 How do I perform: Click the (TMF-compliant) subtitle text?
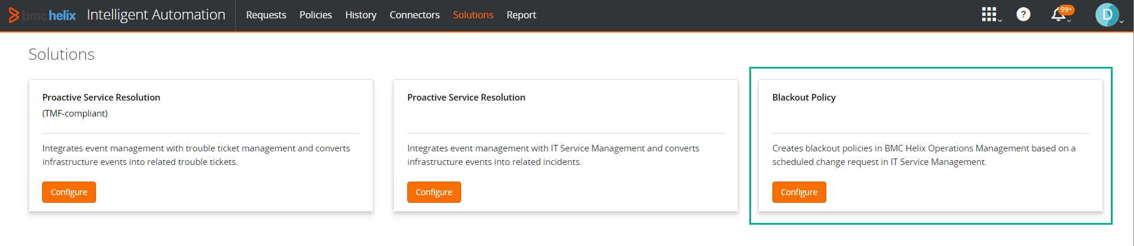[x=75, y=114]
